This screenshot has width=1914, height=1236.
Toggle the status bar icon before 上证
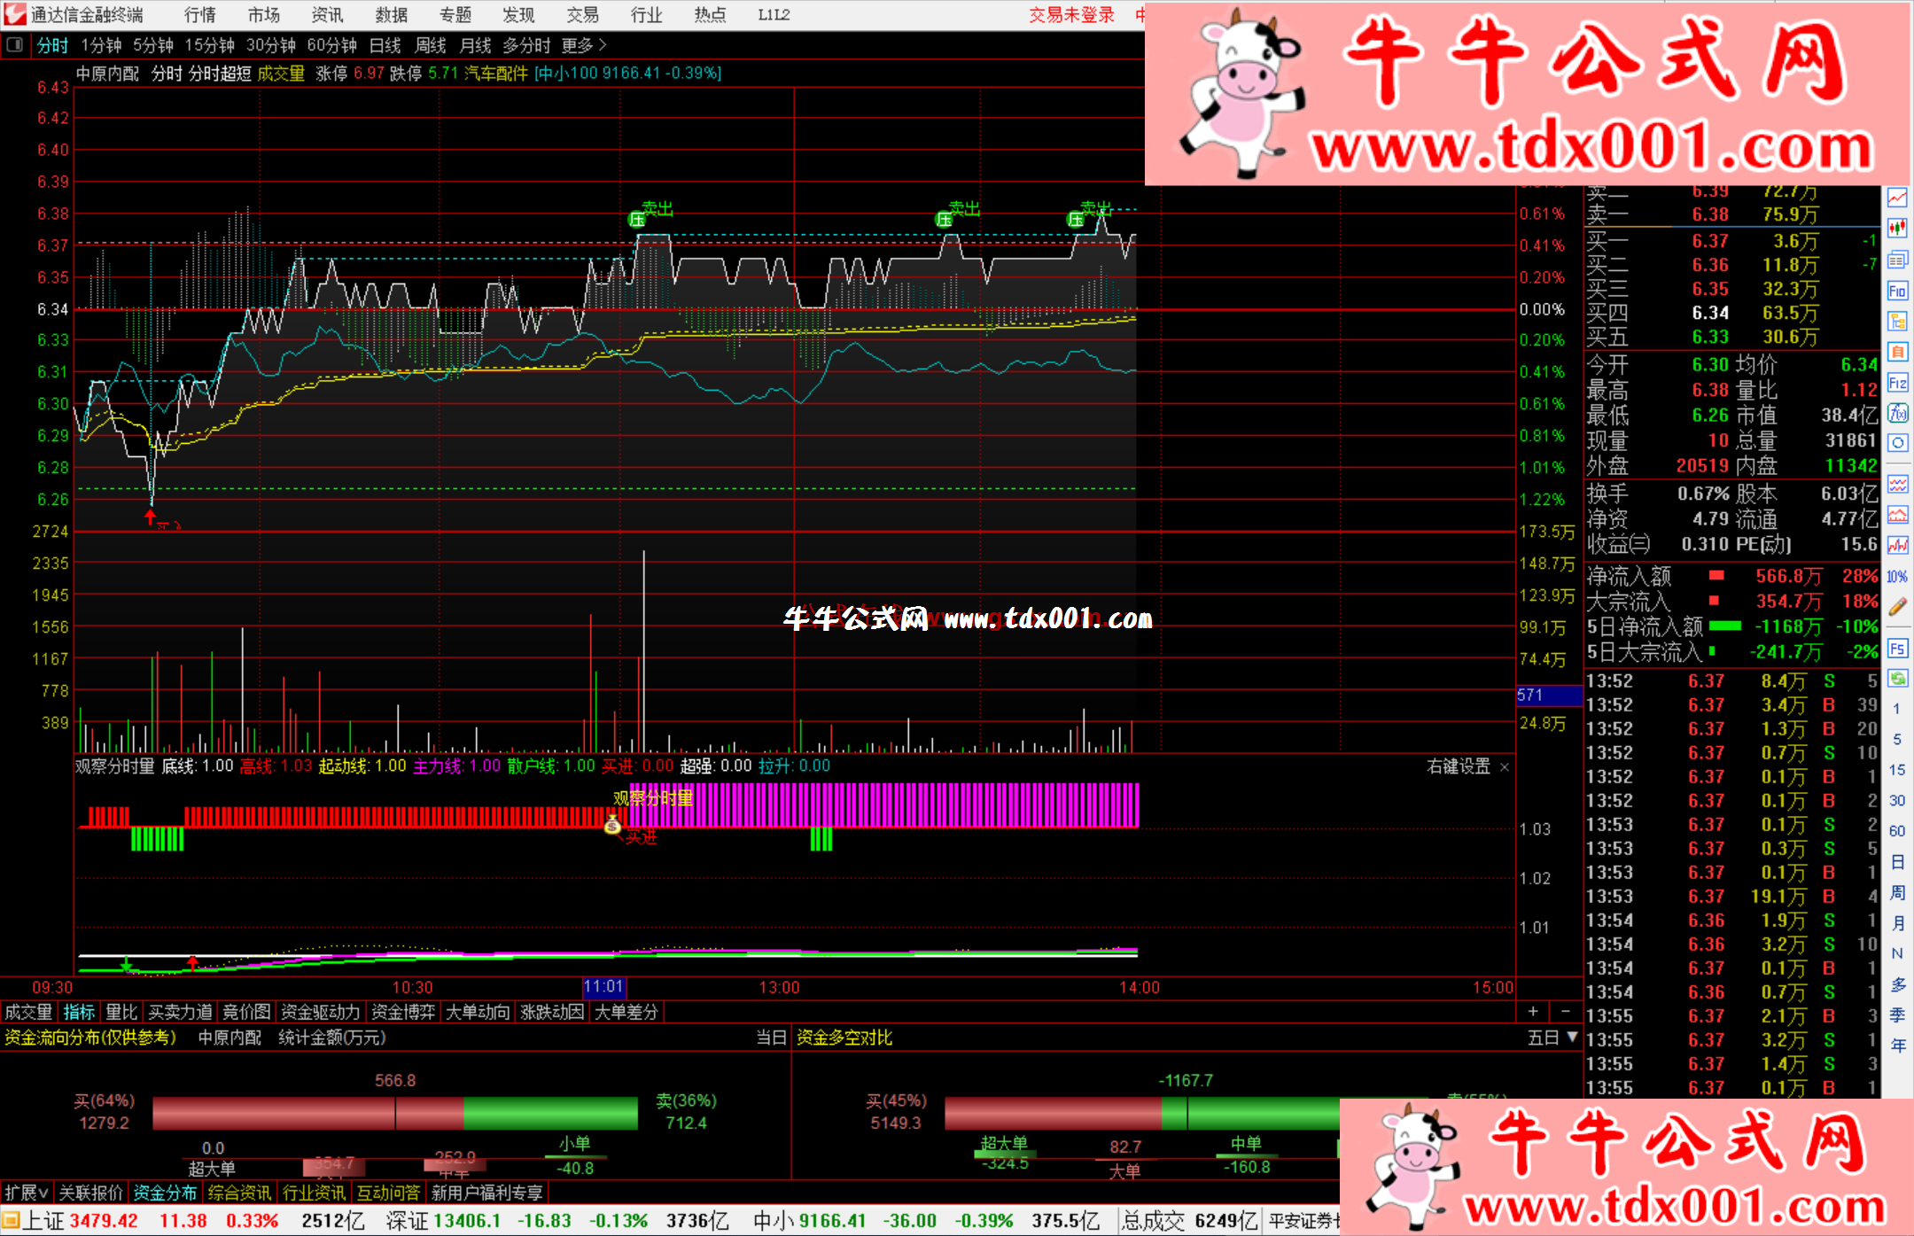[11, 1221]
